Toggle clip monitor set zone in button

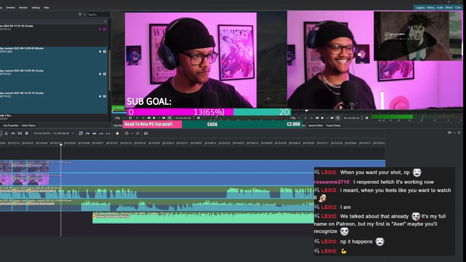pos(137,118)
